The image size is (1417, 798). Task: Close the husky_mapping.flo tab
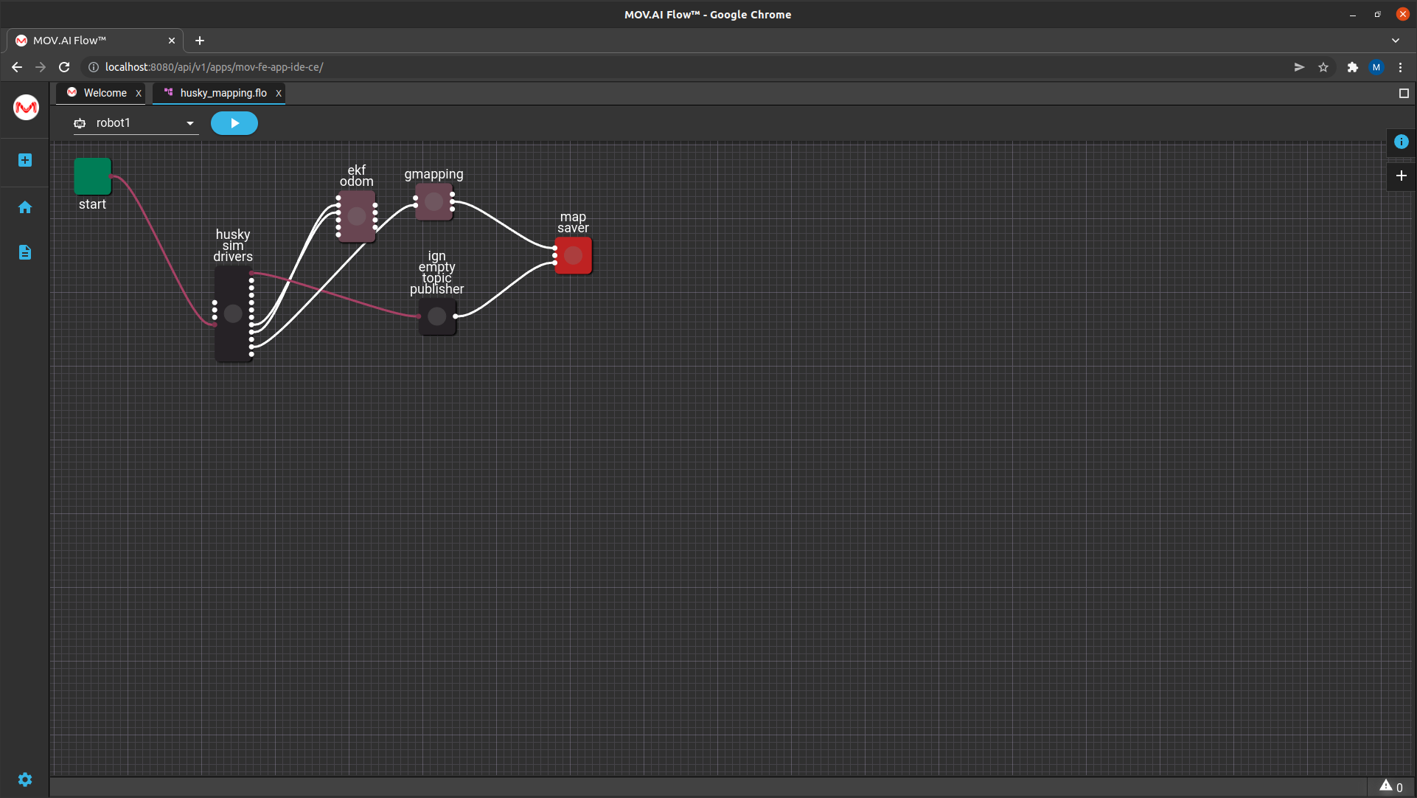pyautogui.click(x=279, y=93)
